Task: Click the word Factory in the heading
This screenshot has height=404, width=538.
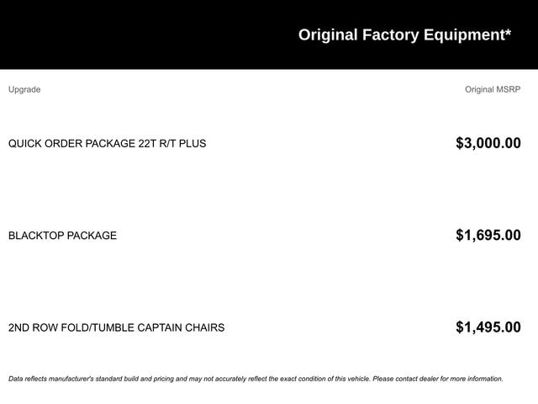Action: 390,35
